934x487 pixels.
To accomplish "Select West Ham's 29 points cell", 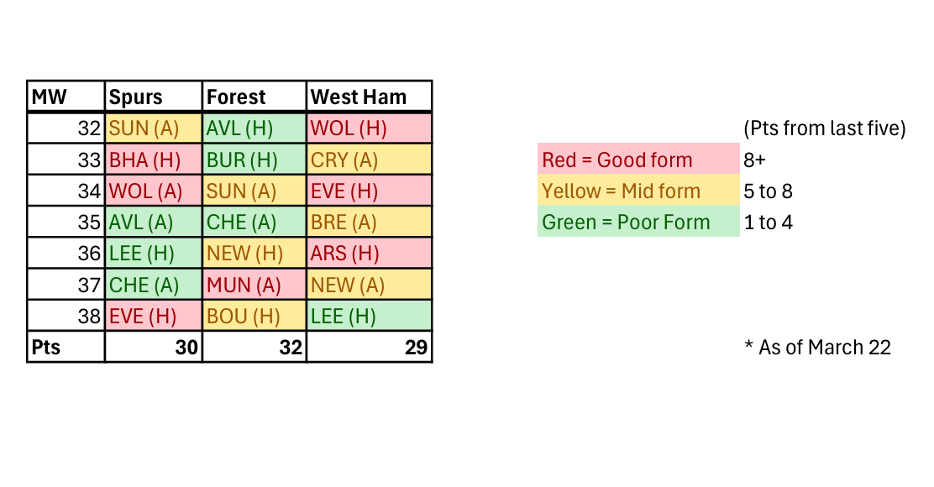I will [369, 347].
